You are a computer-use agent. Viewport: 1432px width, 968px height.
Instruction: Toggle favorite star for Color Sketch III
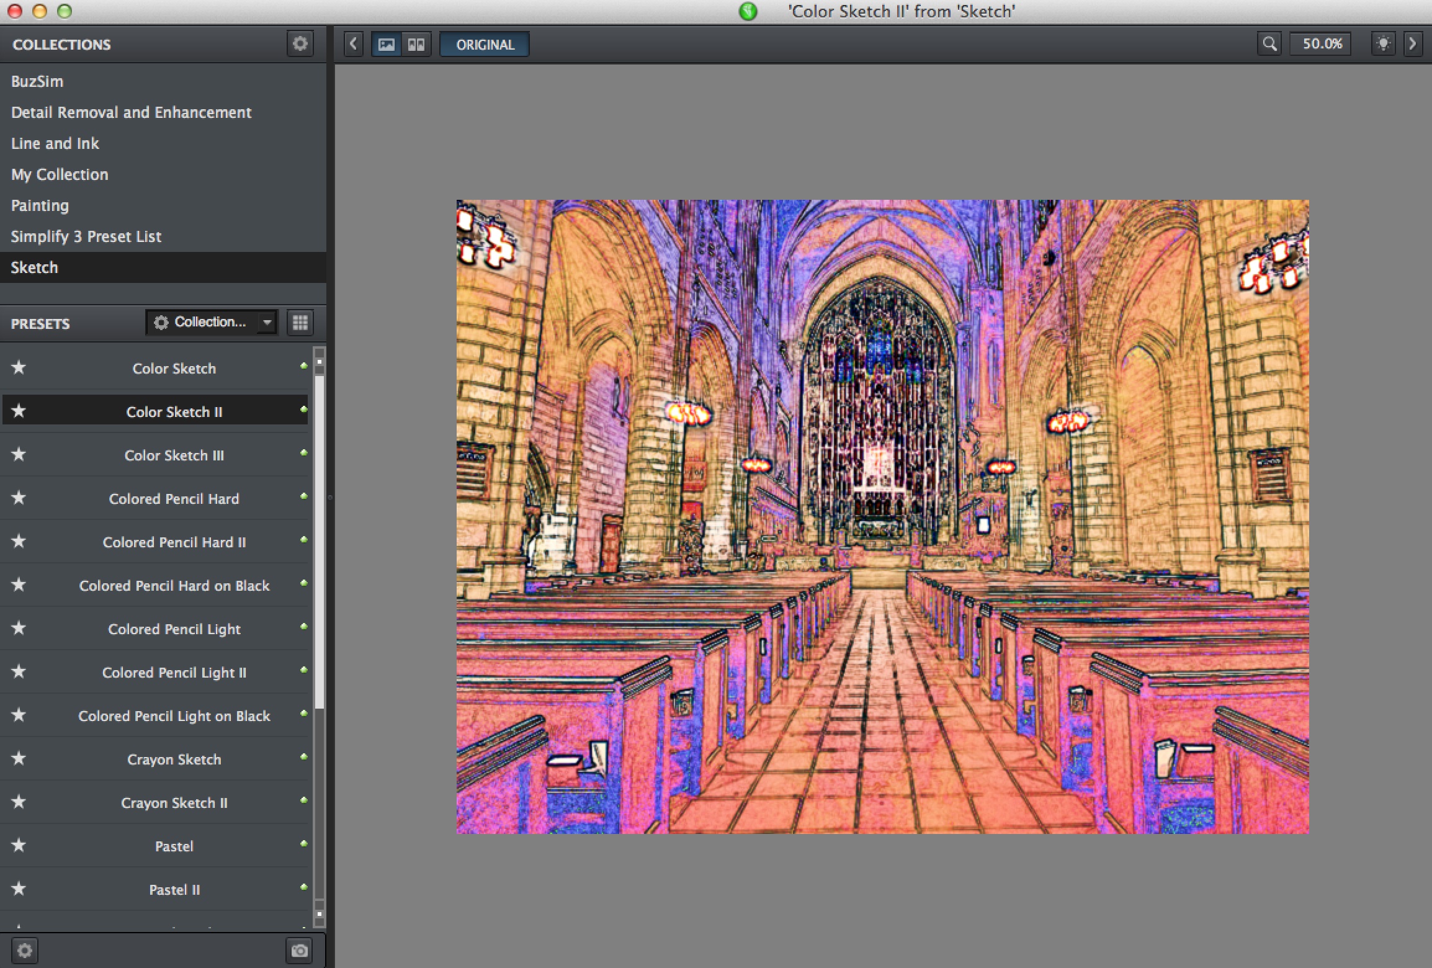19,454
